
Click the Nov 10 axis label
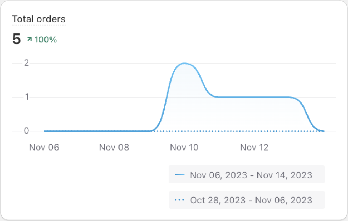pos(184,147)
